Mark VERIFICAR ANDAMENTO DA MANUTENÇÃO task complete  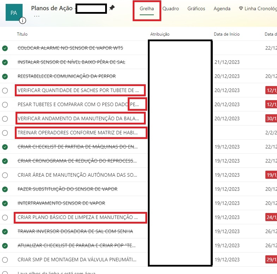click(5, 118)
